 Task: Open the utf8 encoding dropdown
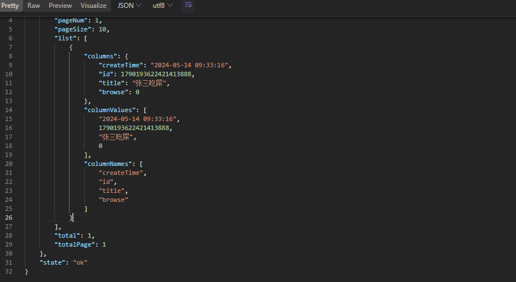(x=163, y=6)
